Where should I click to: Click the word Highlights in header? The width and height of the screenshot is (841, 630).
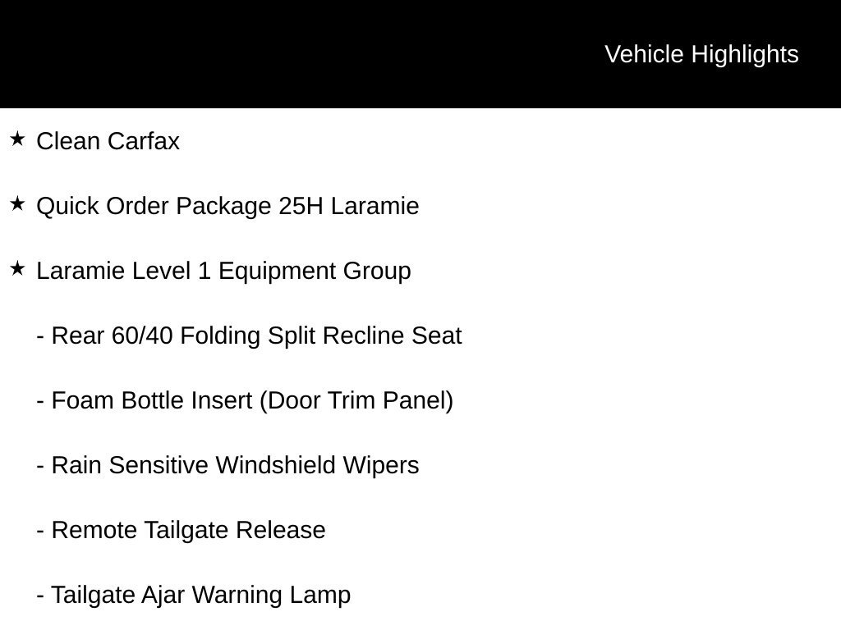[745, 55]
